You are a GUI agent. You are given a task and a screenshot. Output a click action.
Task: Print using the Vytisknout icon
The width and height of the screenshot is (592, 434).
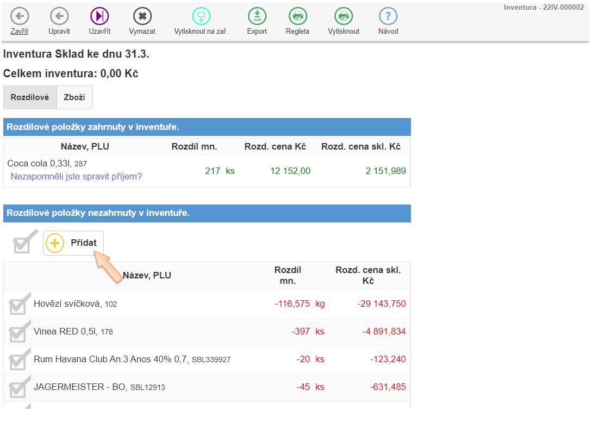[x=344, y=16]
